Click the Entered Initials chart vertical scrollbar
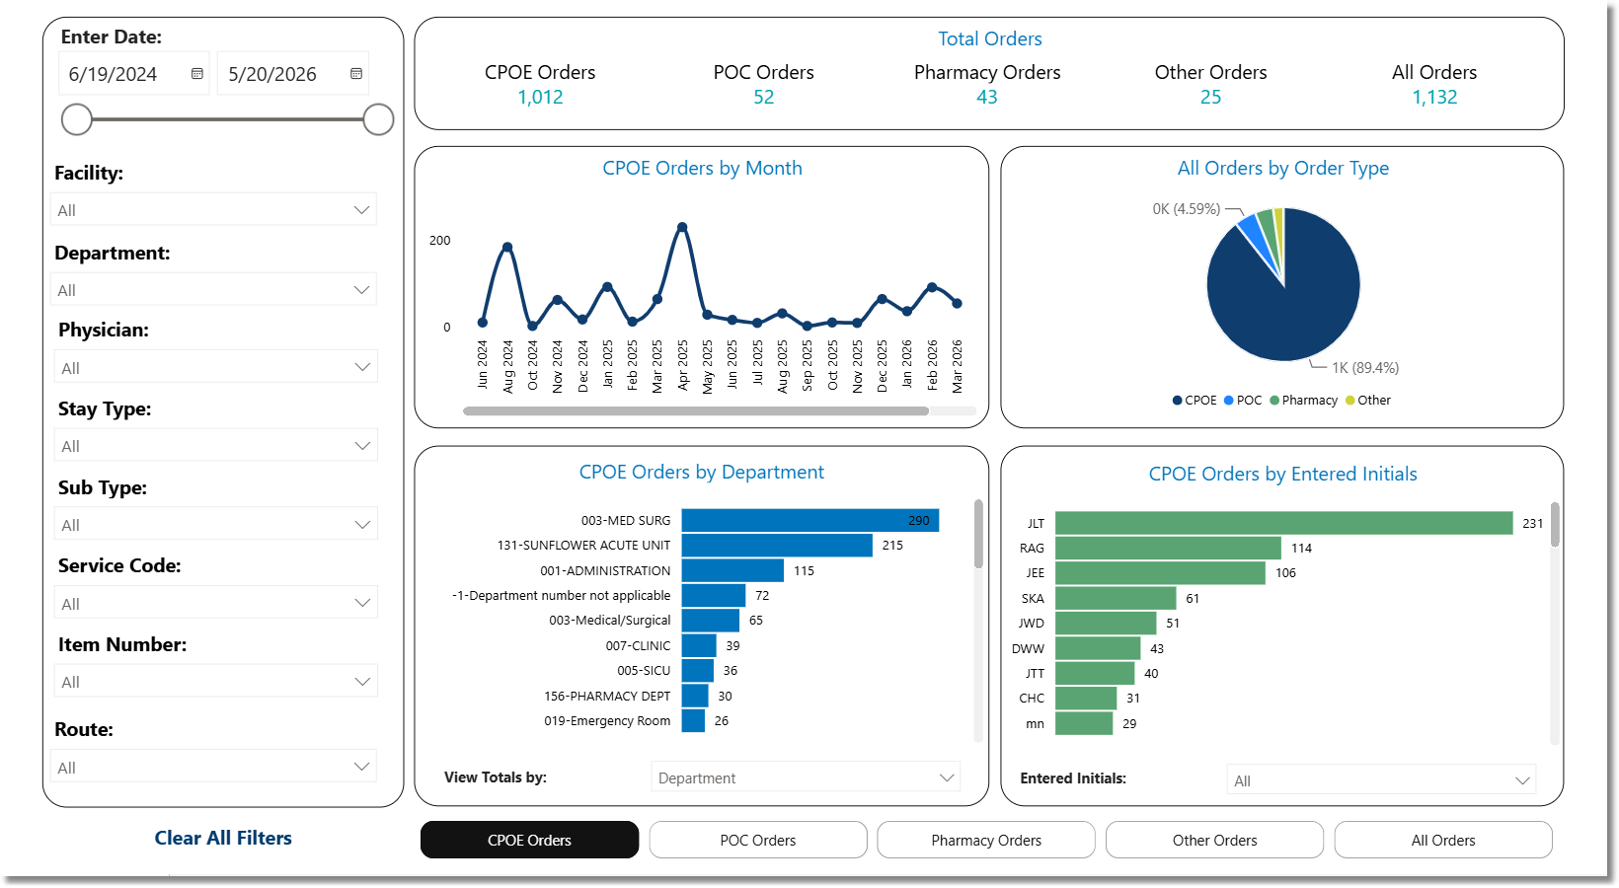The width and height of the screenshot is (1619, 888). pos(1555,525)
